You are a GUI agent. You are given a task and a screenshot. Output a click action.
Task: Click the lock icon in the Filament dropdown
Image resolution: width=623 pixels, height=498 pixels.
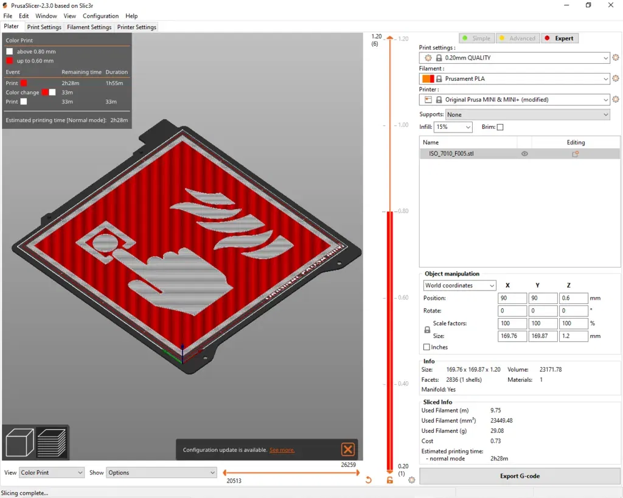(439, 79)
